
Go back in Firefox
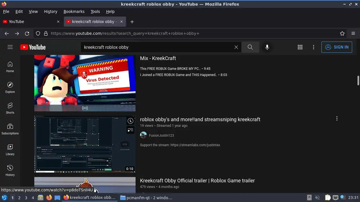[7, 33]
